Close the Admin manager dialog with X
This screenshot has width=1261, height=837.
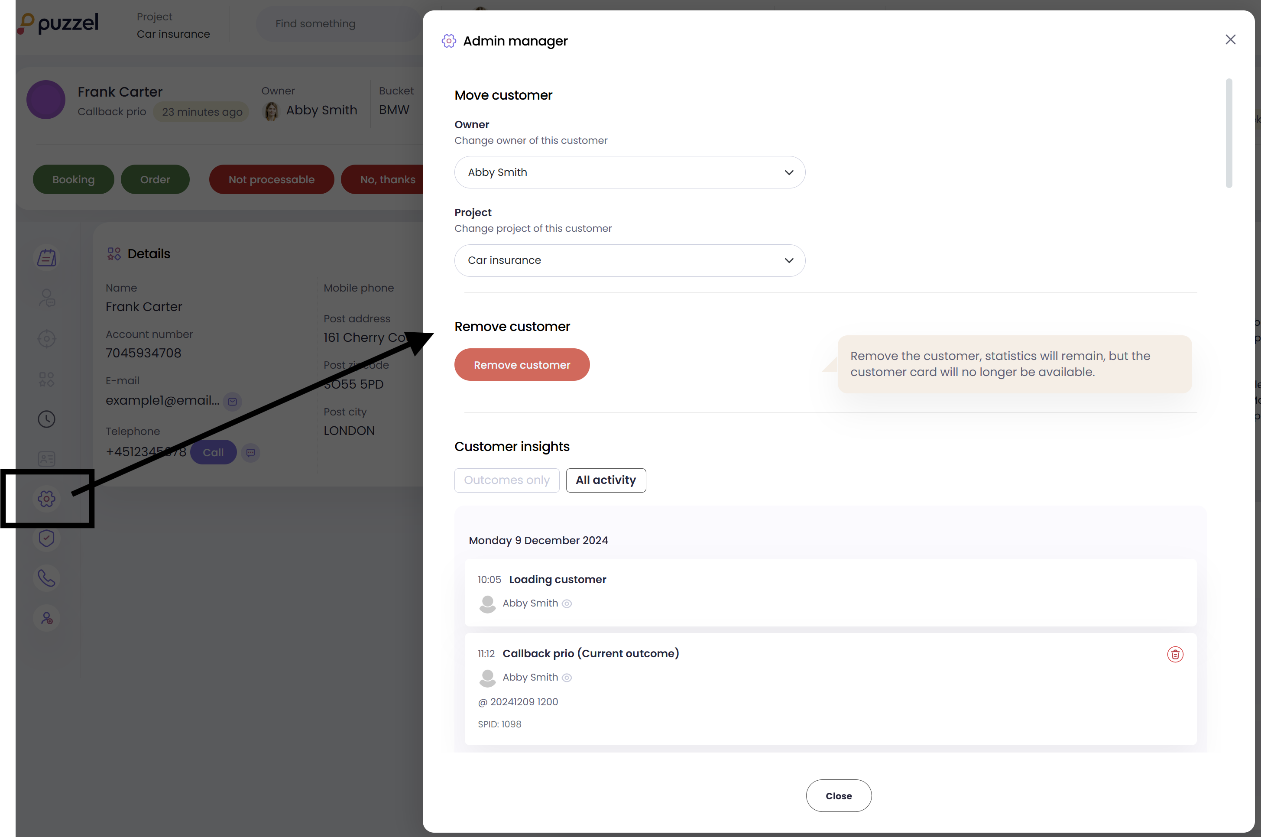tap(1230, 39)
